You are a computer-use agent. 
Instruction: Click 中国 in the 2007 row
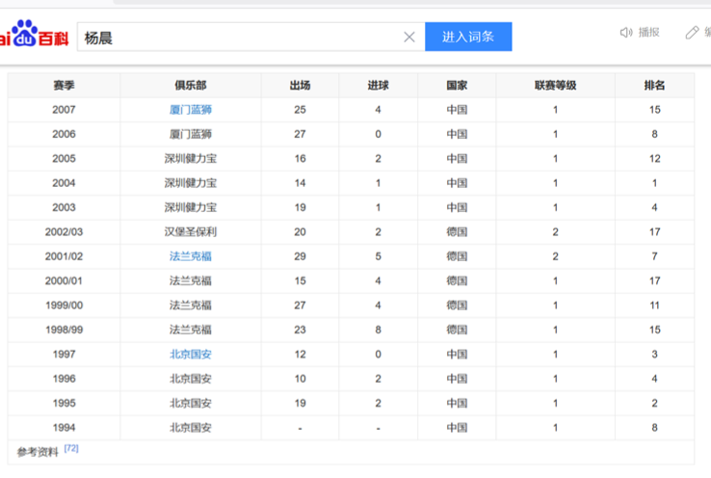click(x=457, y=110)
